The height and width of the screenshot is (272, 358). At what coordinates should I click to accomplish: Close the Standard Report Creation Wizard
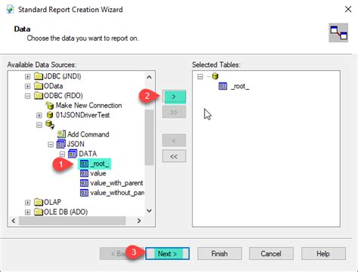tap(348, 9)
